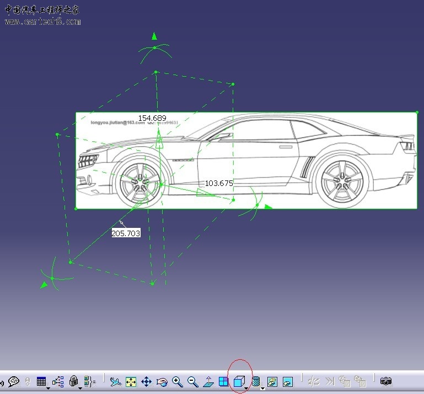The width and height of the screenshot is (424, 394).
Task: Click the speech-bubble comment icon
Action: (14, 381)
